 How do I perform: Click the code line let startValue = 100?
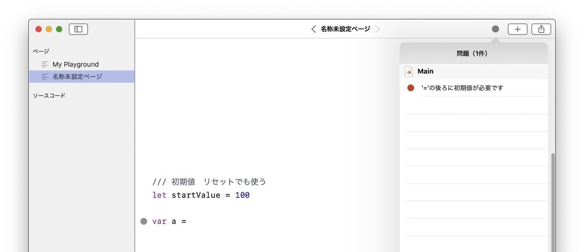point(201,196)
